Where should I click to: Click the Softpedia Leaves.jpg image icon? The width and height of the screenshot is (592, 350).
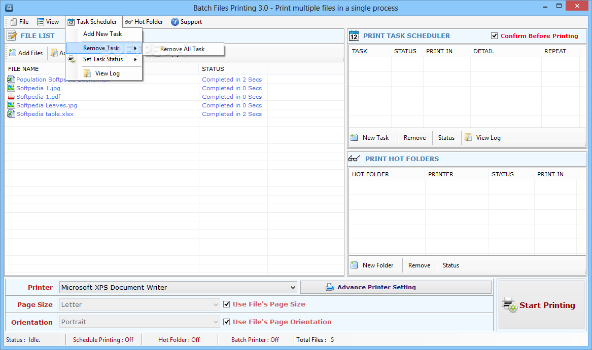[x=11, y=105]
